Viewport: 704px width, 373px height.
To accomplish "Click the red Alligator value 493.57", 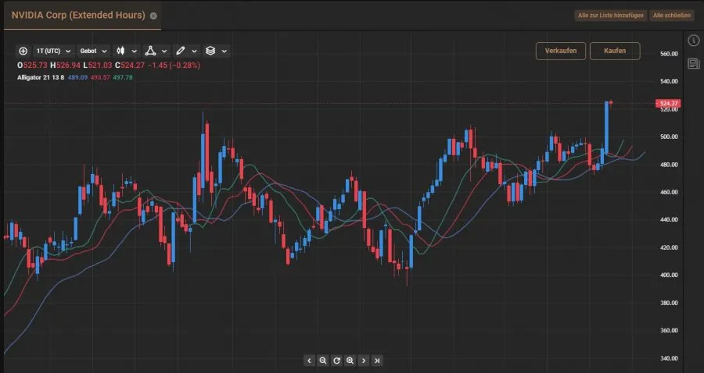I will (100, 77).
